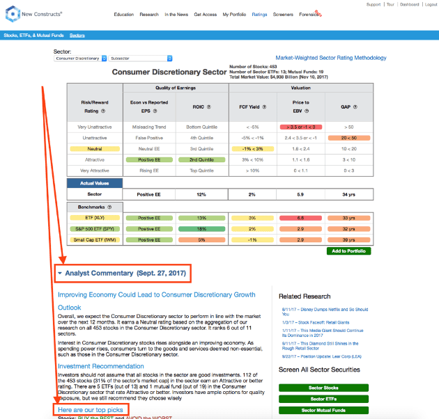Open help icon beside Risk/Reward Rating

103,111
